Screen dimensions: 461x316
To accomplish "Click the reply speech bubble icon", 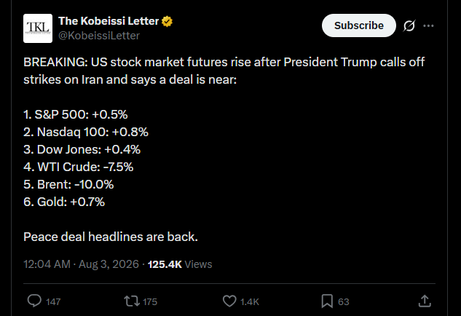I will click(x=34, y=301).
